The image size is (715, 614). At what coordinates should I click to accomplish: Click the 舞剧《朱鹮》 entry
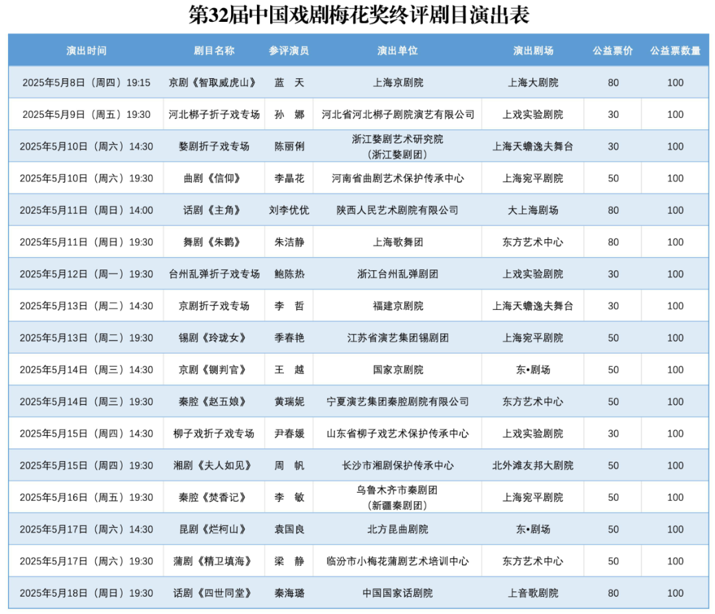[x=213, y=242]
